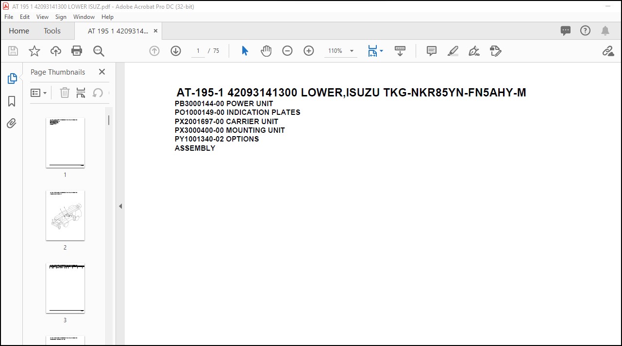Screen dimensions: 622x346
Task: Click the thumbnails panel scrollbar
Action: [x=109, y=120]
